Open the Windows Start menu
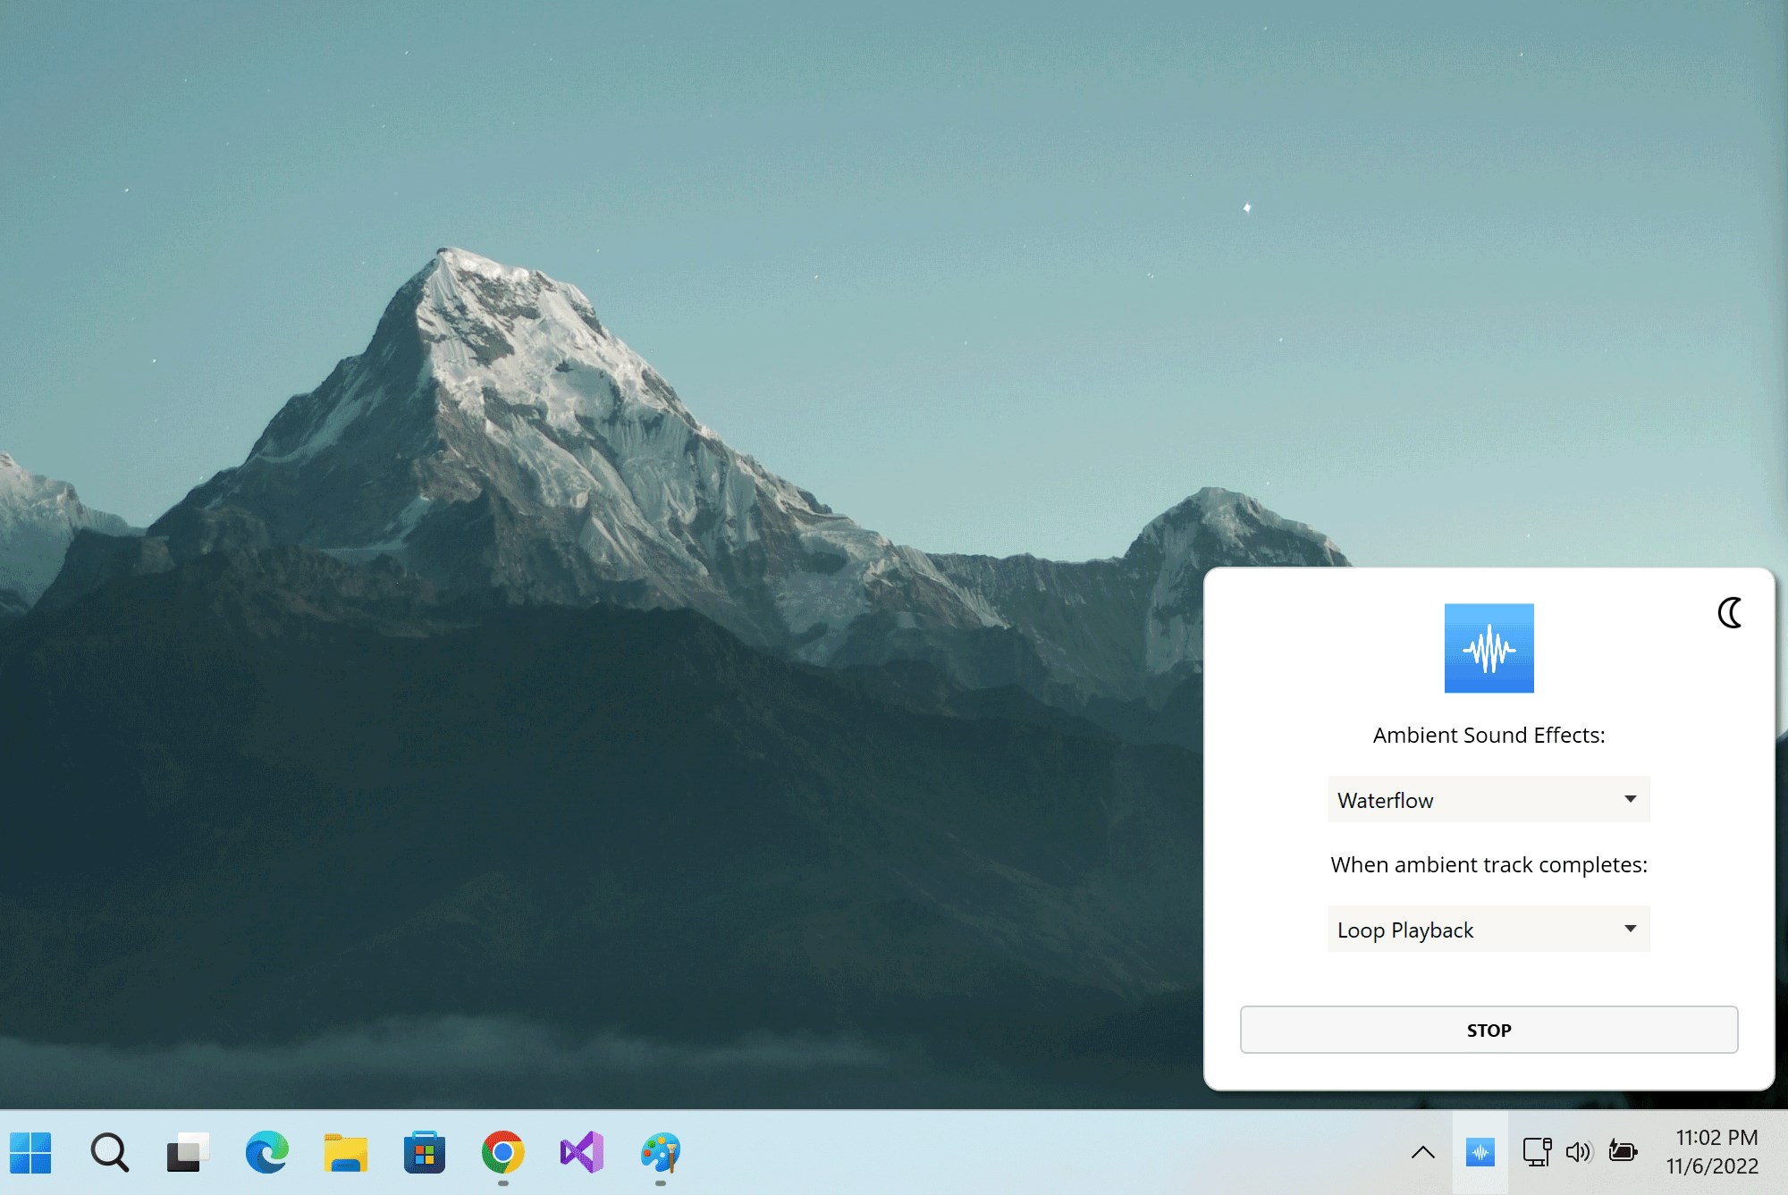The width and height of the screenshot is (1788, 1195). click(31, 1152)
